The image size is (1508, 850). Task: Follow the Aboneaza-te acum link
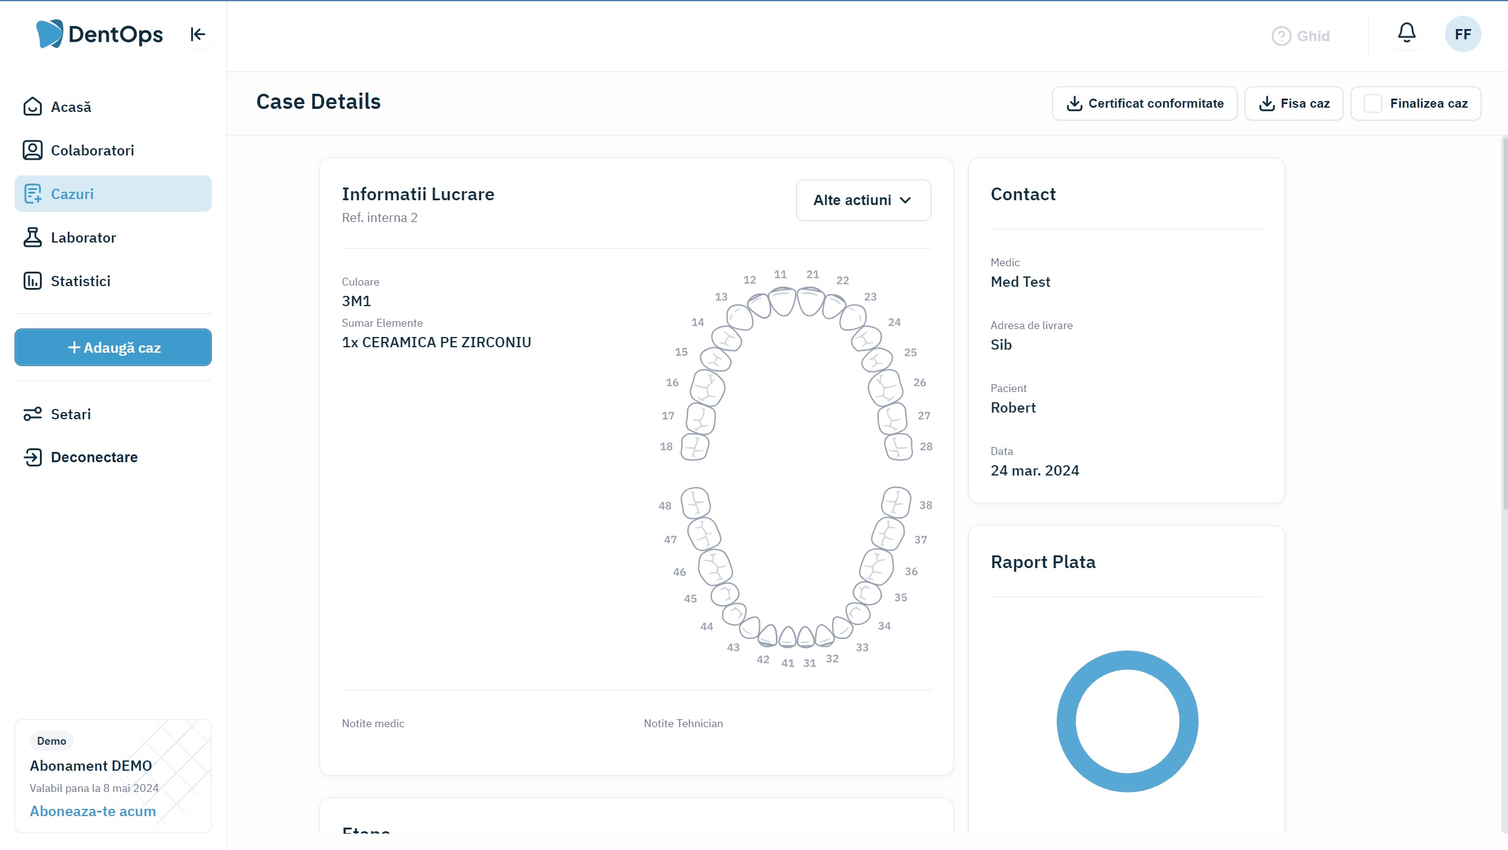93,811
